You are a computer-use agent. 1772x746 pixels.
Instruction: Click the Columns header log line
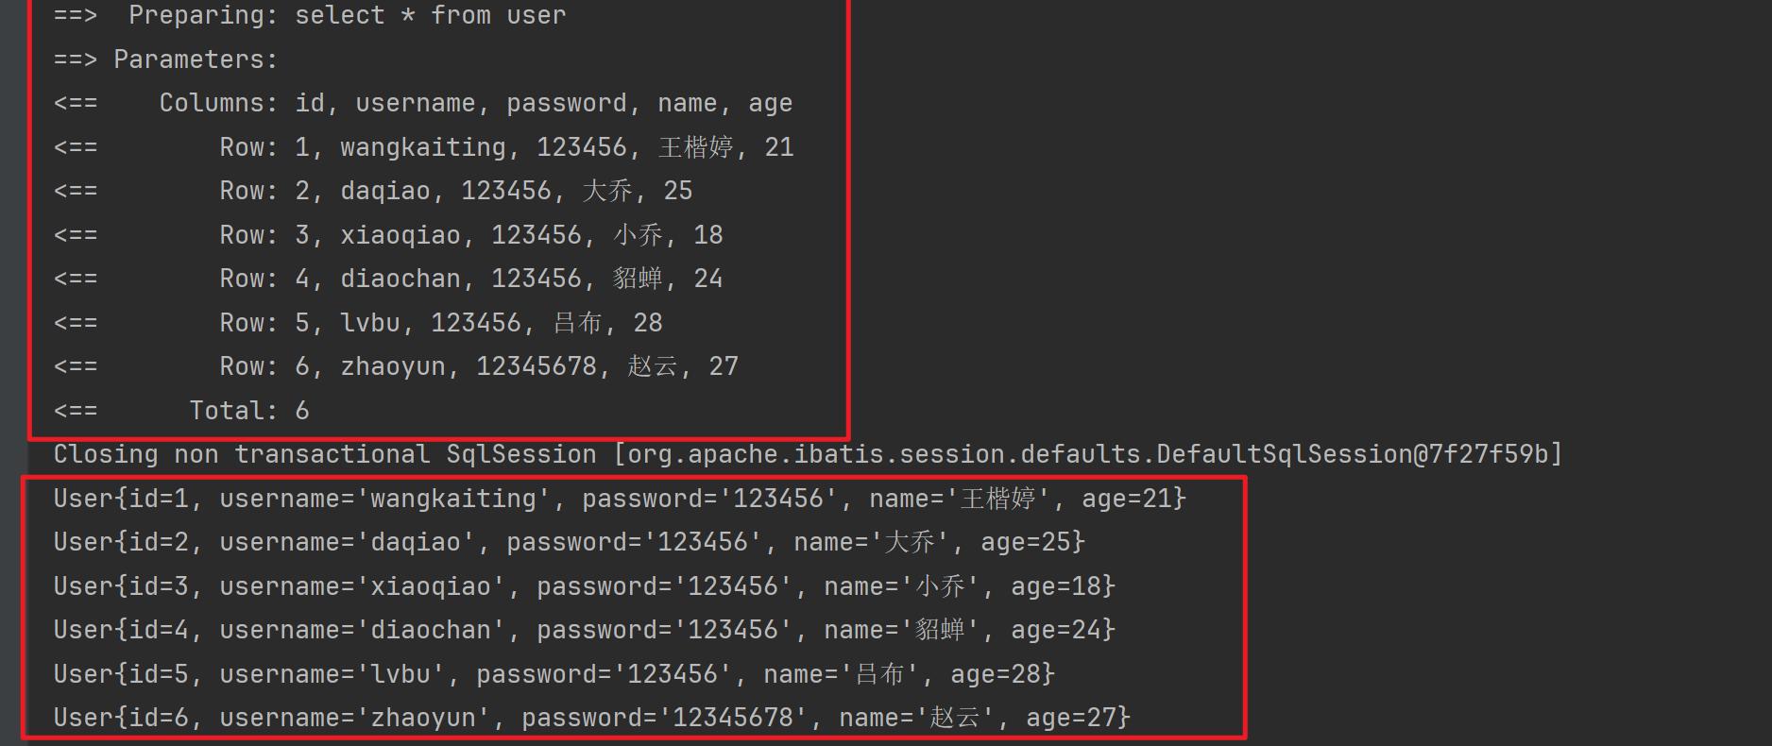coord(474,103)
